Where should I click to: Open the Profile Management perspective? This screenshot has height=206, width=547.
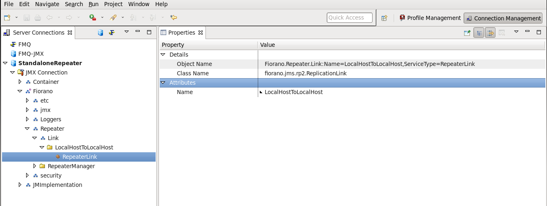coord(430,18)
